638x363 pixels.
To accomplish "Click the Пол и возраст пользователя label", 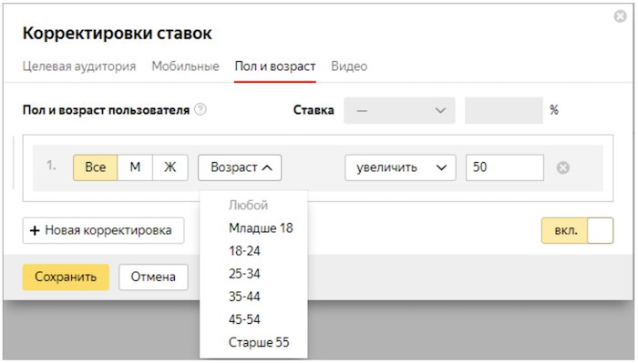I will pos(106,110).
